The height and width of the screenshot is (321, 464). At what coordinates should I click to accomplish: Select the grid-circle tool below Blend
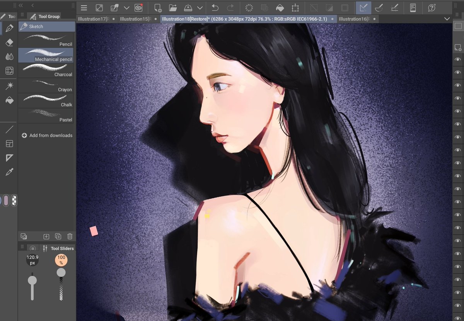coord(10,71)
